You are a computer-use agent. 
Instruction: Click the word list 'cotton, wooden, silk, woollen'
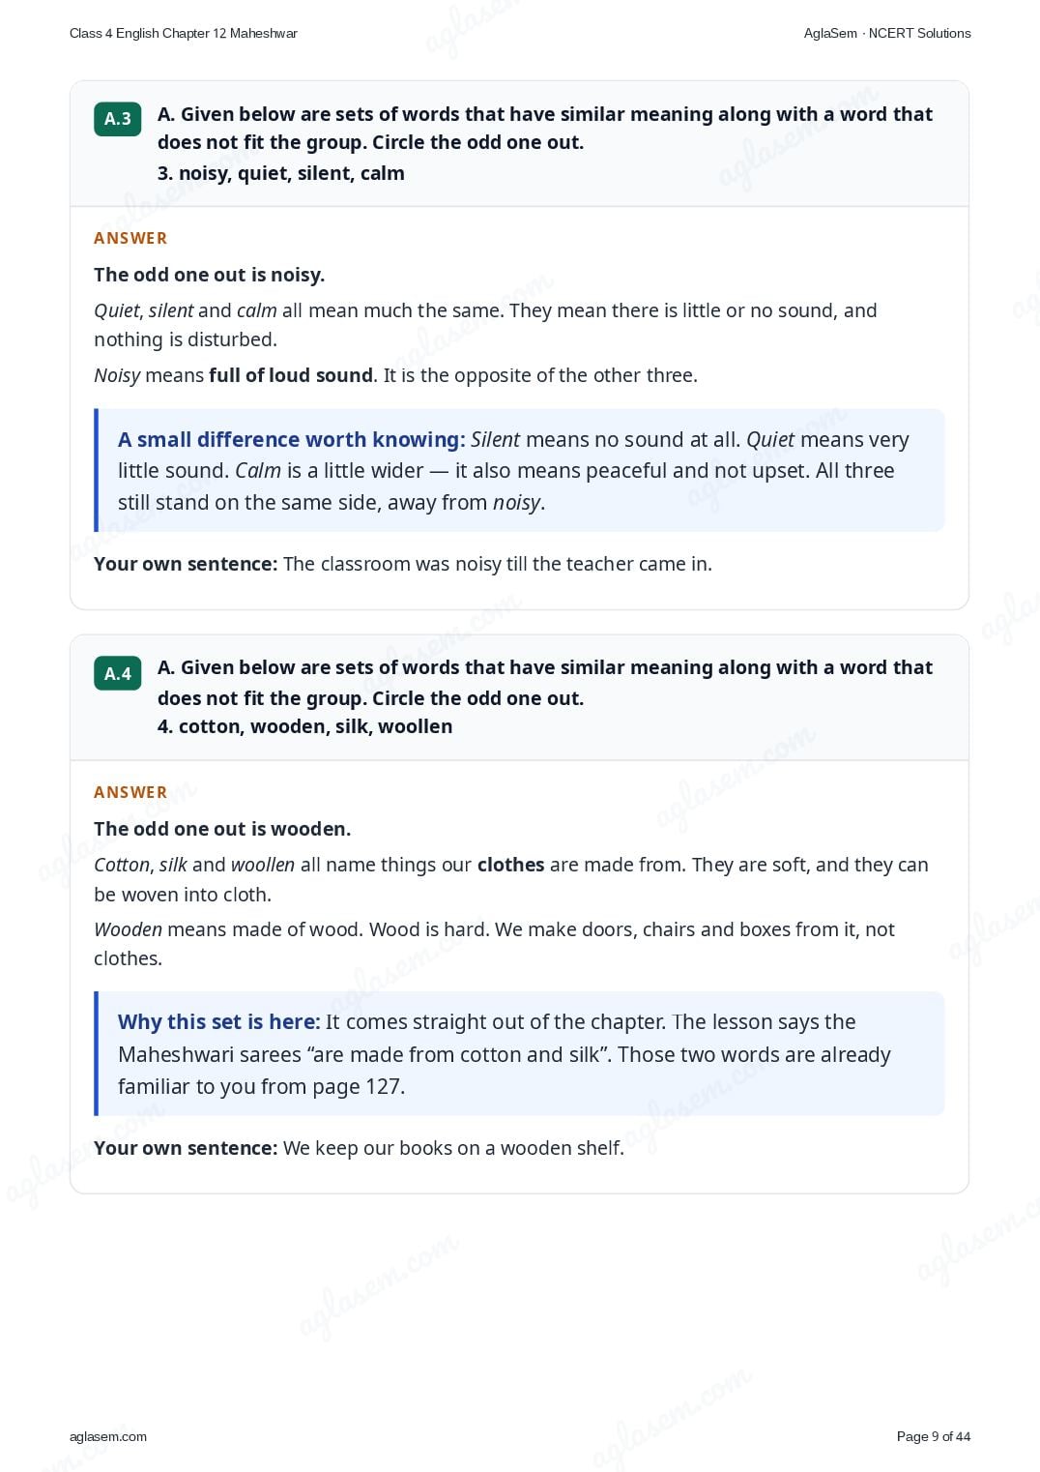click(x=315, y=726)
